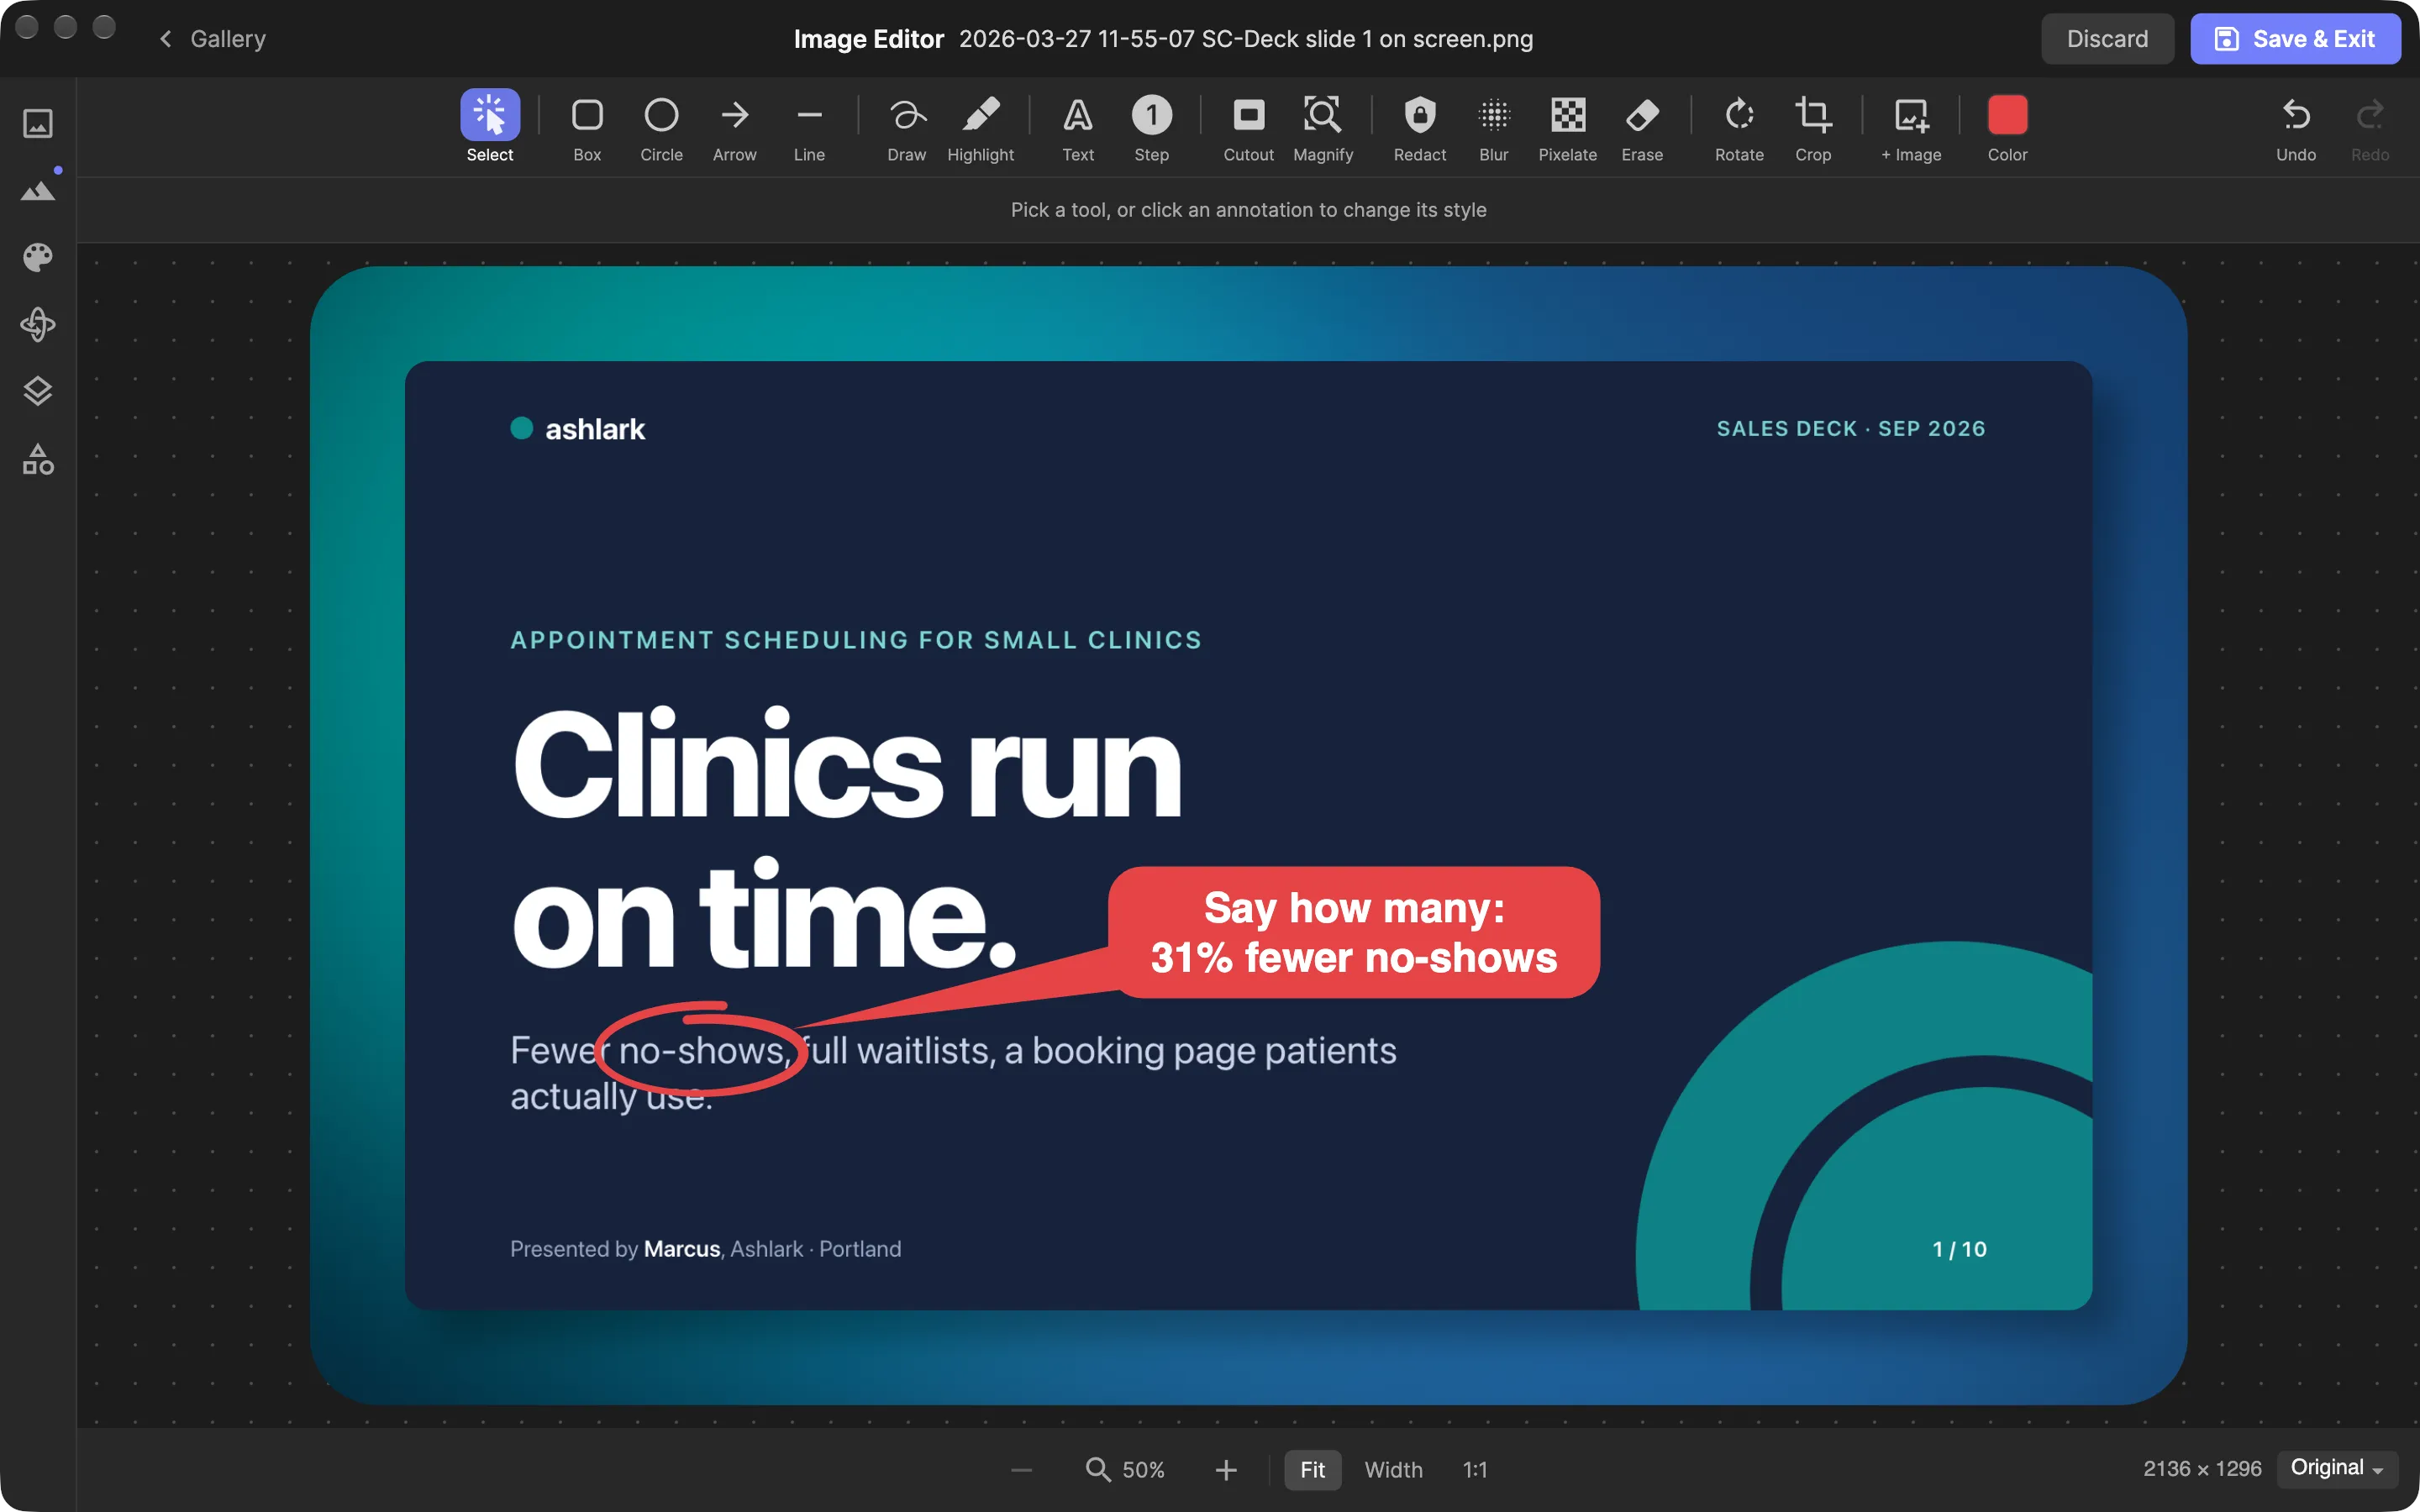
Task: Switch view to 1:1 scale
Action: tap(1475, 1469)
